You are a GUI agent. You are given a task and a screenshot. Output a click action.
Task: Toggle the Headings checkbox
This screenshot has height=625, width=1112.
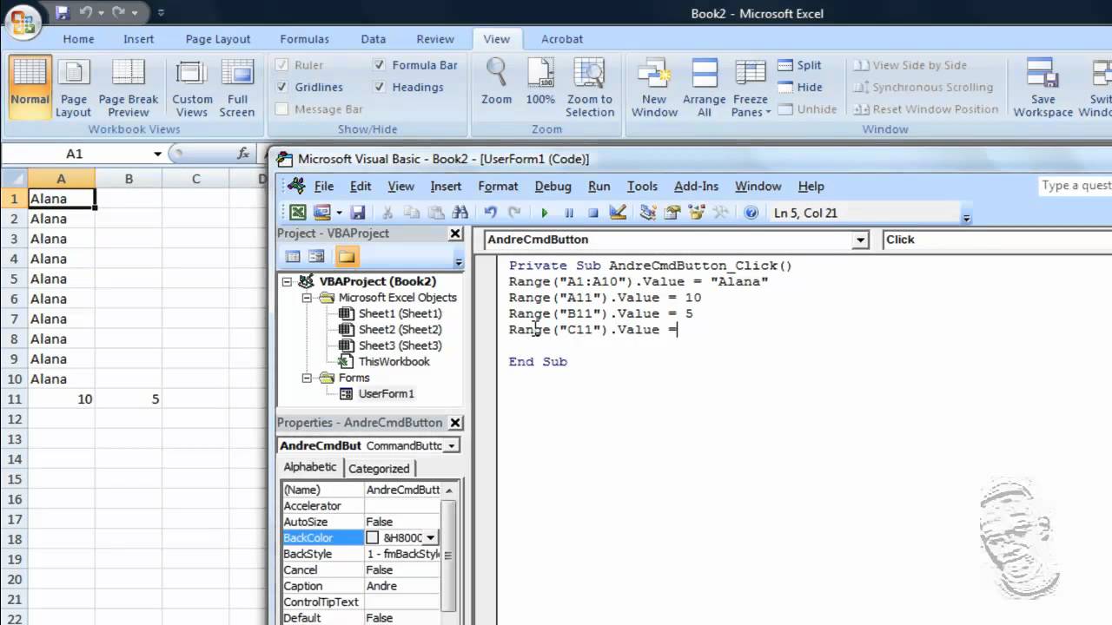coord(380,87)
